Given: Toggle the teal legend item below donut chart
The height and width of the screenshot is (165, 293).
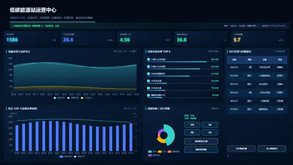Looking at the screenshot, I should tap(150, 152).
